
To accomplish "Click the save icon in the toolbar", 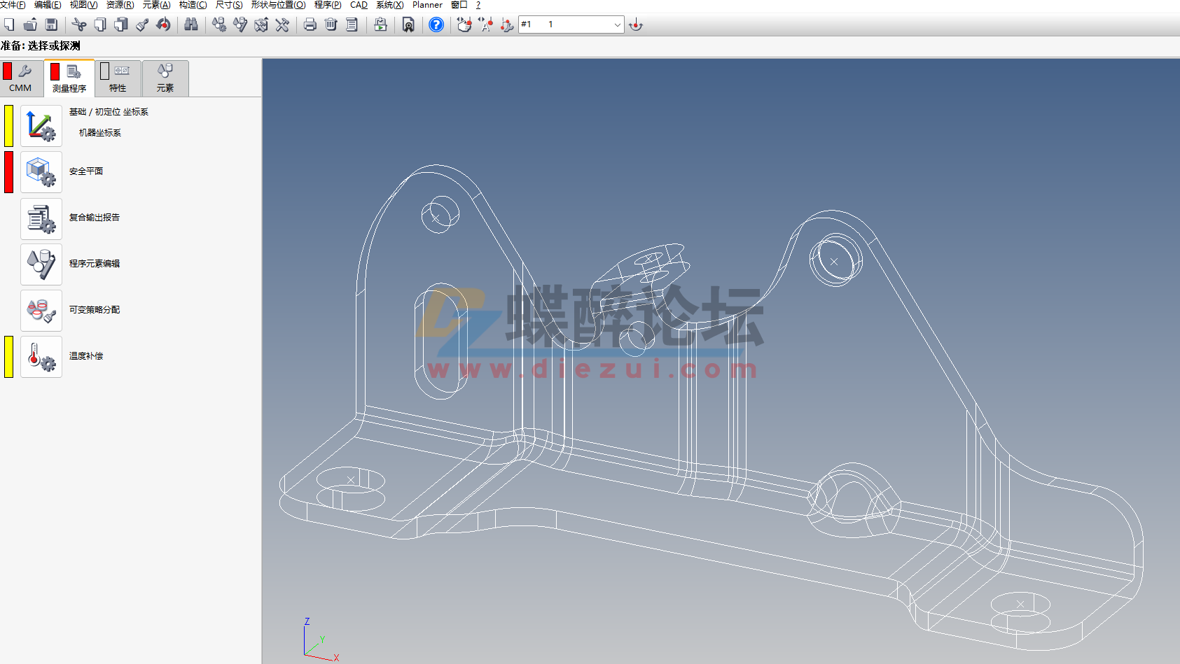I will tap(52, 24).
